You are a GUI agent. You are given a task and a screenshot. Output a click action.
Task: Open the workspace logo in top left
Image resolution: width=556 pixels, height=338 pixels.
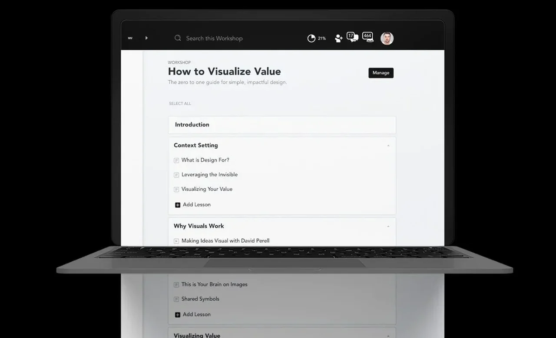pyautogui.click(x=130, y=38)
